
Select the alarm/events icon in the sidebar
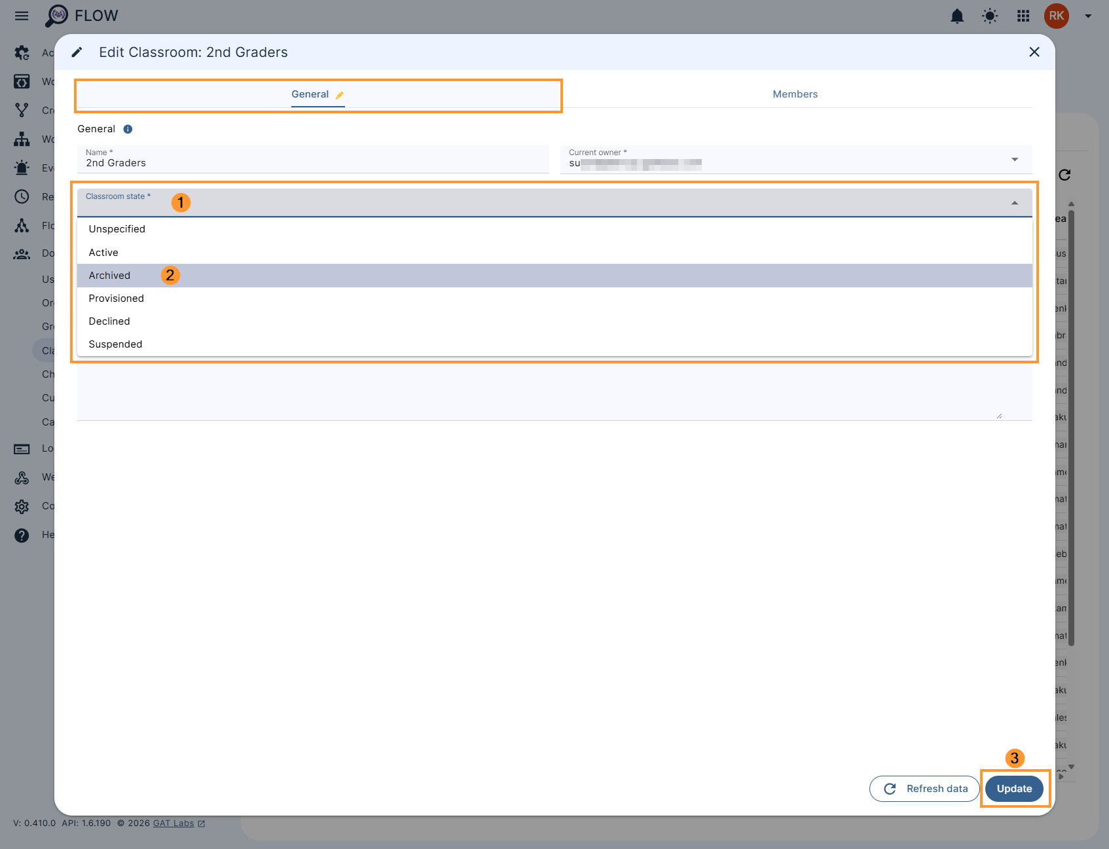pos(22,168)
